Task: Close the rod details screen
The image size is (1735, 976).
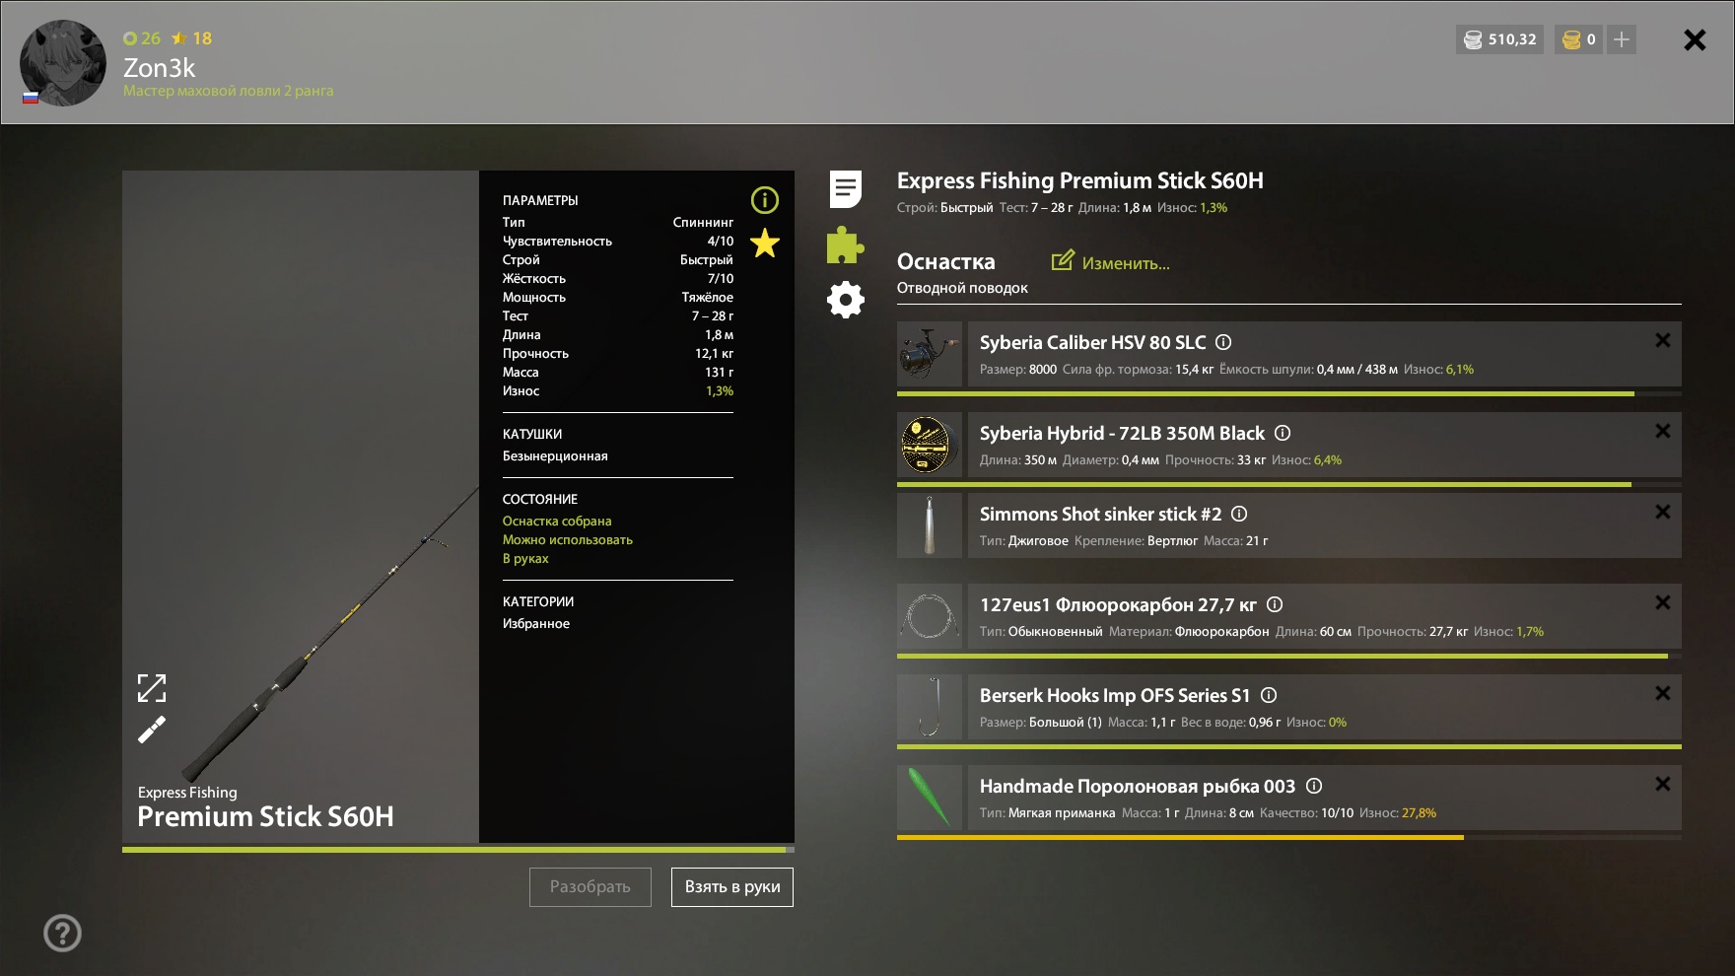Action: (x=1695, y=39)
